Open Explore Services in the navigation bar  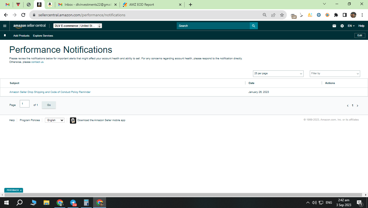click(43, 36)
